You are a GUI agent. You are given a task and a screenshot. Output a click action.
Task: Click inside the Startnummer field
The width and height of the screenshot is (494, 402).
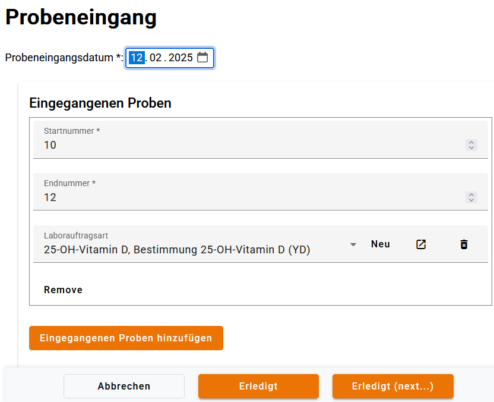click(x=178, y=145)
